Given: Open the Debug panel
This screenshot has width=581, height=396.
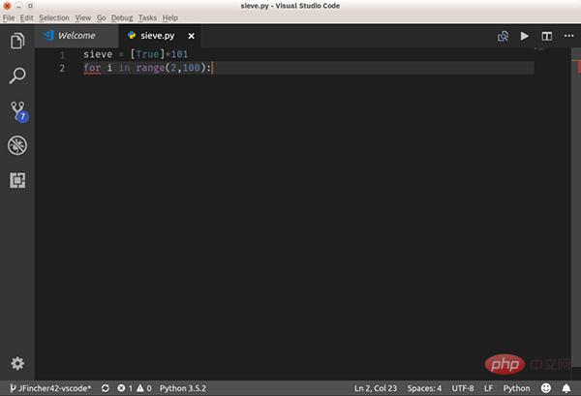Looking at the screenshot, I should point(17,145).
